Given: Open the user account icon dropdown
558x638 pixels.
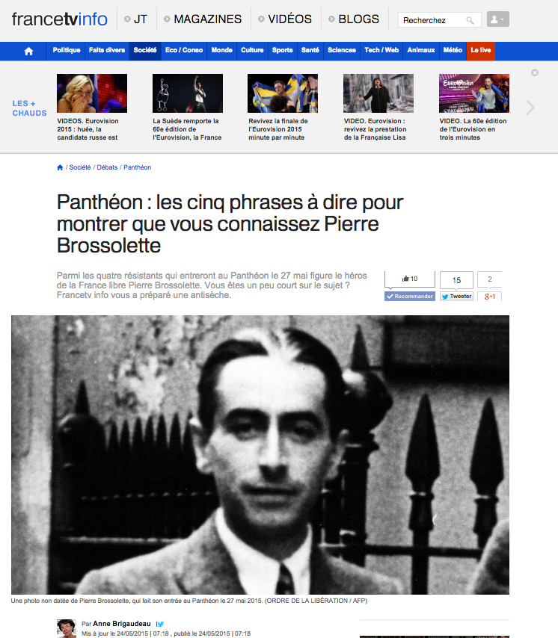Looking at the screenshot, I should [x=497, y=19].
